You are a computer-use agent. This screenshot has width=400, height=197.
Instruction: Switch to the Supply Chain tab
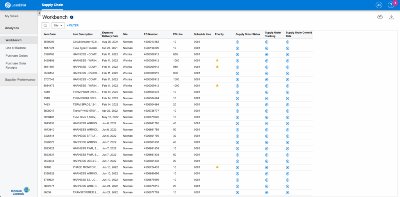(52, 5)
